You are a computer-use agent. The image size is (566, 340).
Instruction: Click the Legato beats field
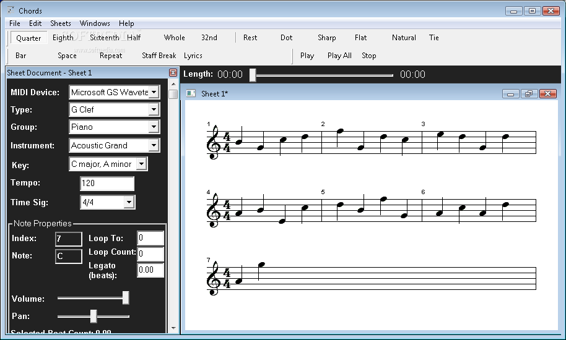(x=150, y=270)
